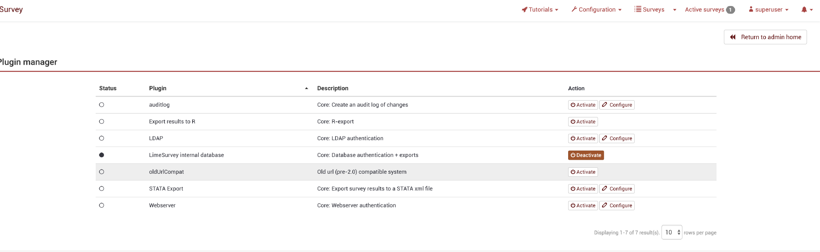This screenshot has width=820, height=252.
Task: Click 'Core: Export survey results to a STATA xml file'
Action: 375,189
